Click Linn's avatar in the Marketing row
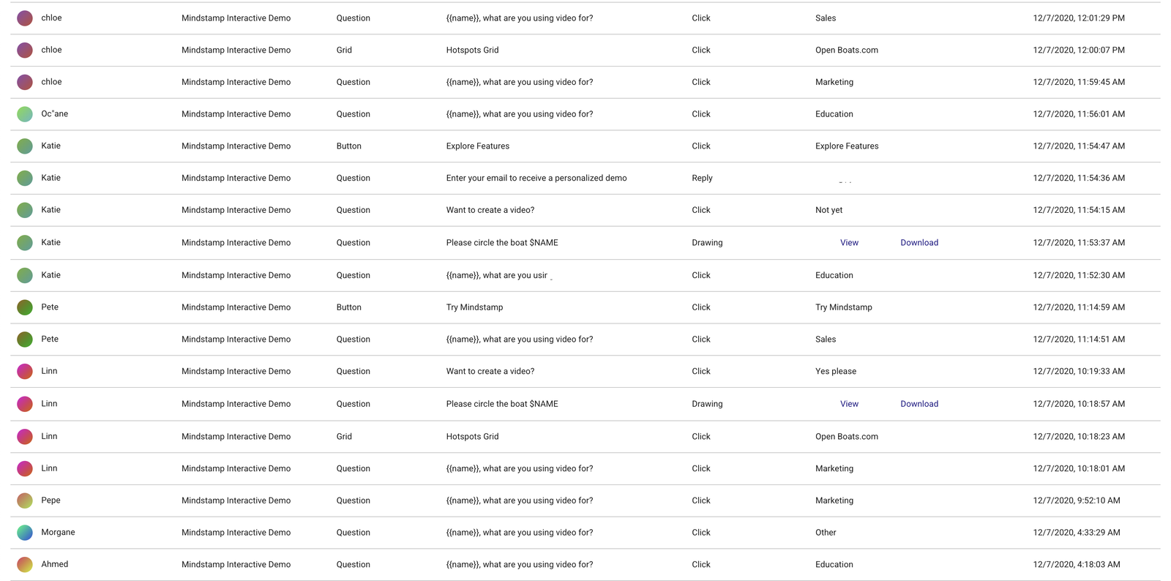Viewport: 1171px width, 581px height. pyautogui.click(x=25, y=468)
